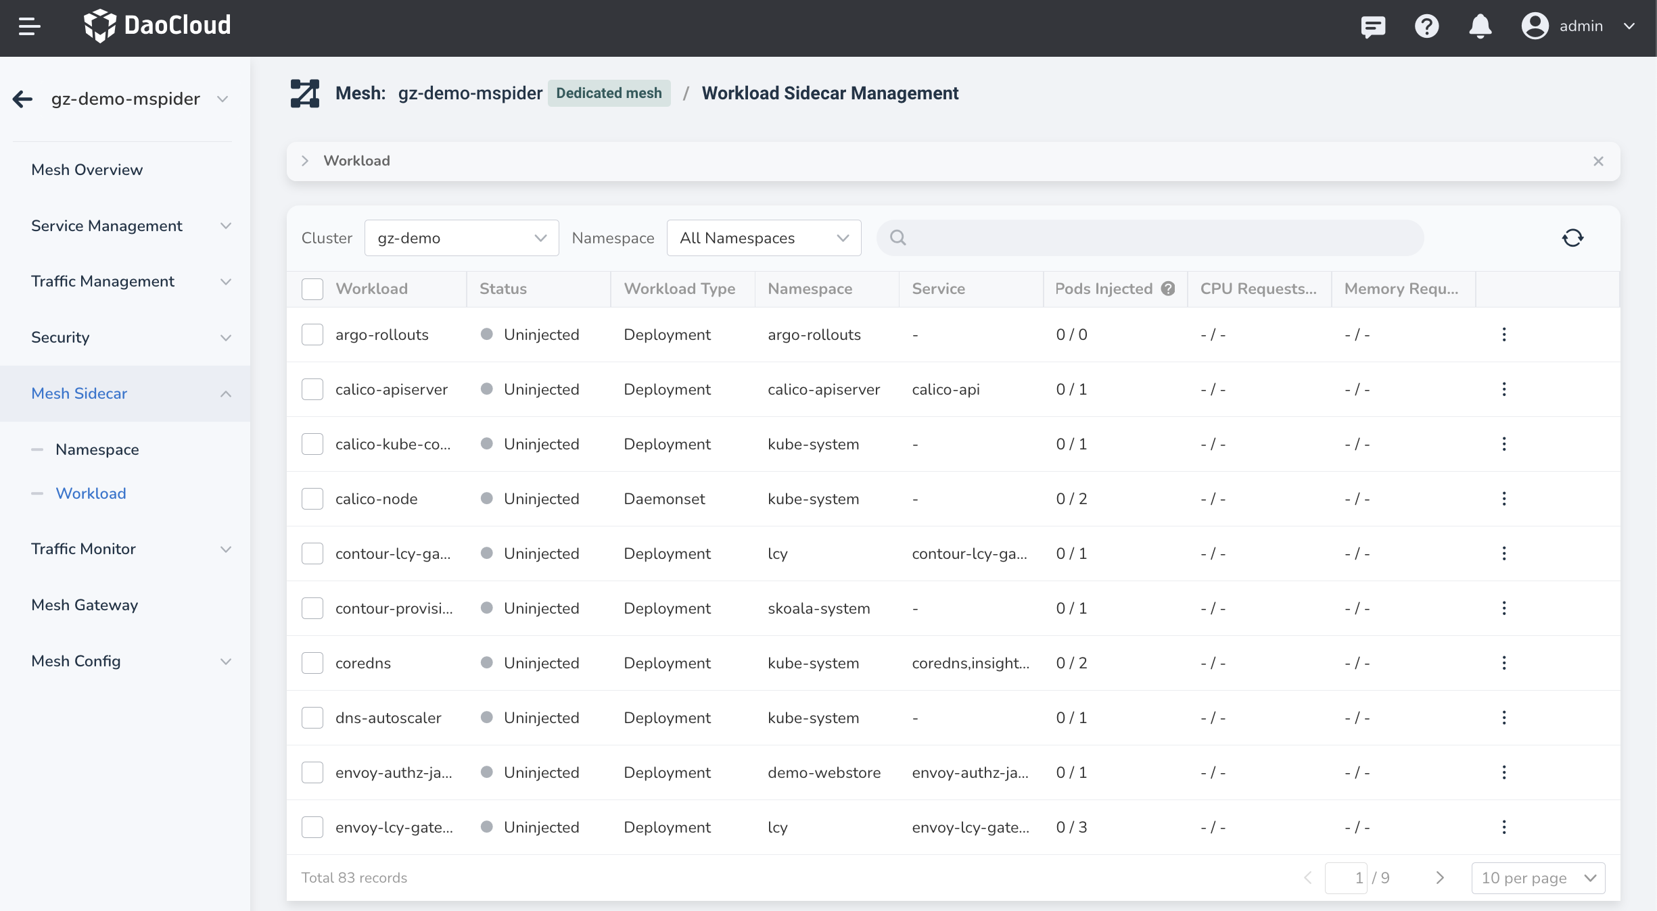Open actions menu for envoy-authz-ja... row
Image resolution: width=1657 pixels, height=911 pixels.
pyautogui.click(x=1504, y=772)
